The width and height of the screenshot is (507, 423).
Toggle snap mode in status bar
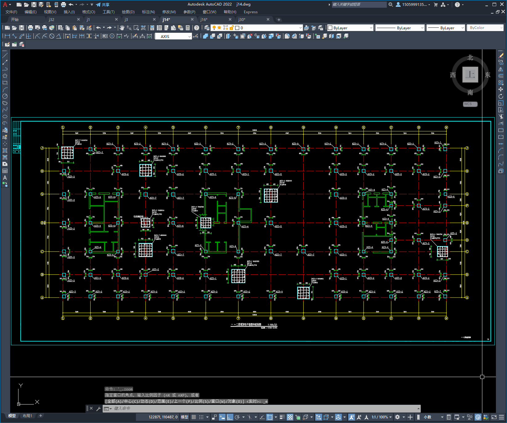click(201, 417)
